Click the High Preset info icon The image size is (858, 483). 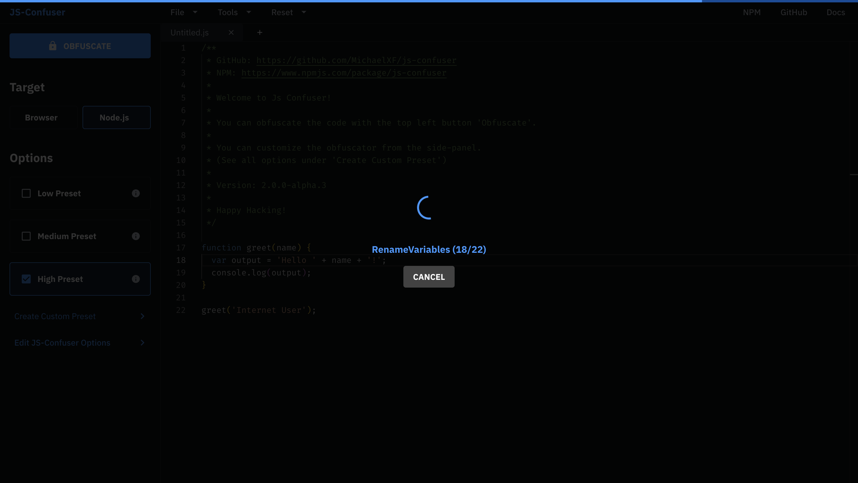[x=136, y=279]
